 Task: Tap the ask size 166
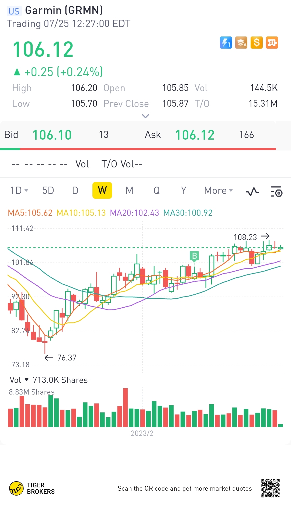pos(247,135)
